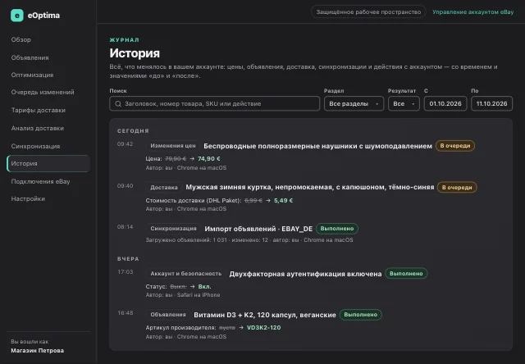
Task: Open Оптимизация sidebar item
Action: tap(32, 75)
